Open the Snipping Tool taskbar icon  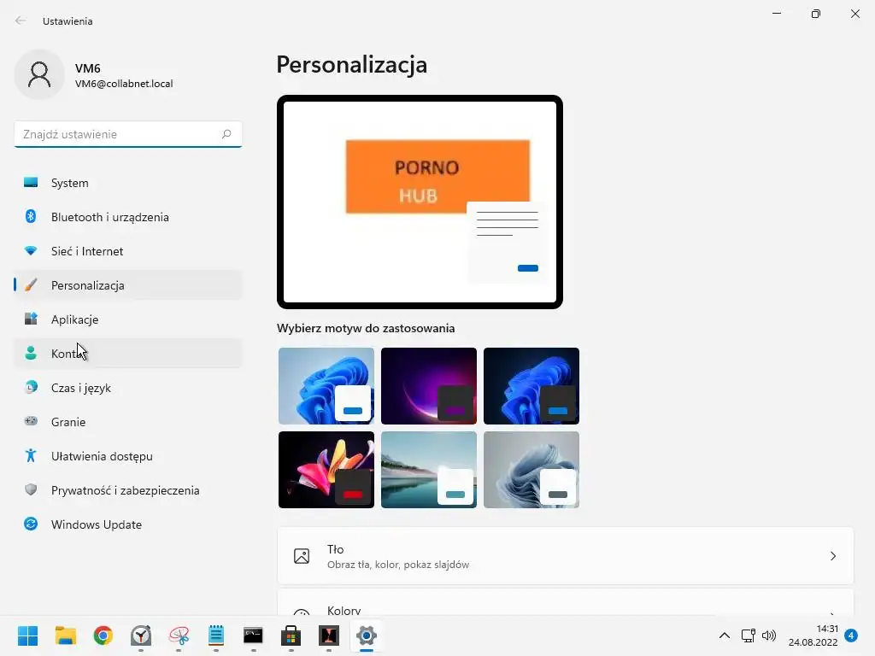(179, 635)
